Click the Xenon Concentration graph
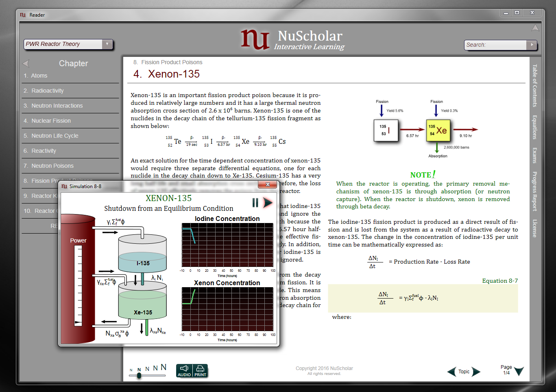The height and width of the screenshot is (392, 556). (x=227, y=309)
